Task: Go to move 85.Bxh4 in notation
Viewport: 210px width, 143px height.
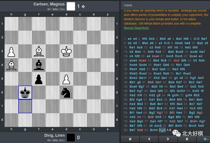Action: [x=154, y=130]
